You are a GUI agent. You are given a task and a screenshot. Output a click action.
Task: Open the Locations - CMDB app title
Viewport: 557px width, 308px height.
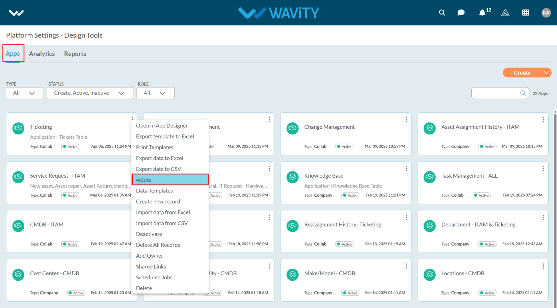tap(463, 273)
